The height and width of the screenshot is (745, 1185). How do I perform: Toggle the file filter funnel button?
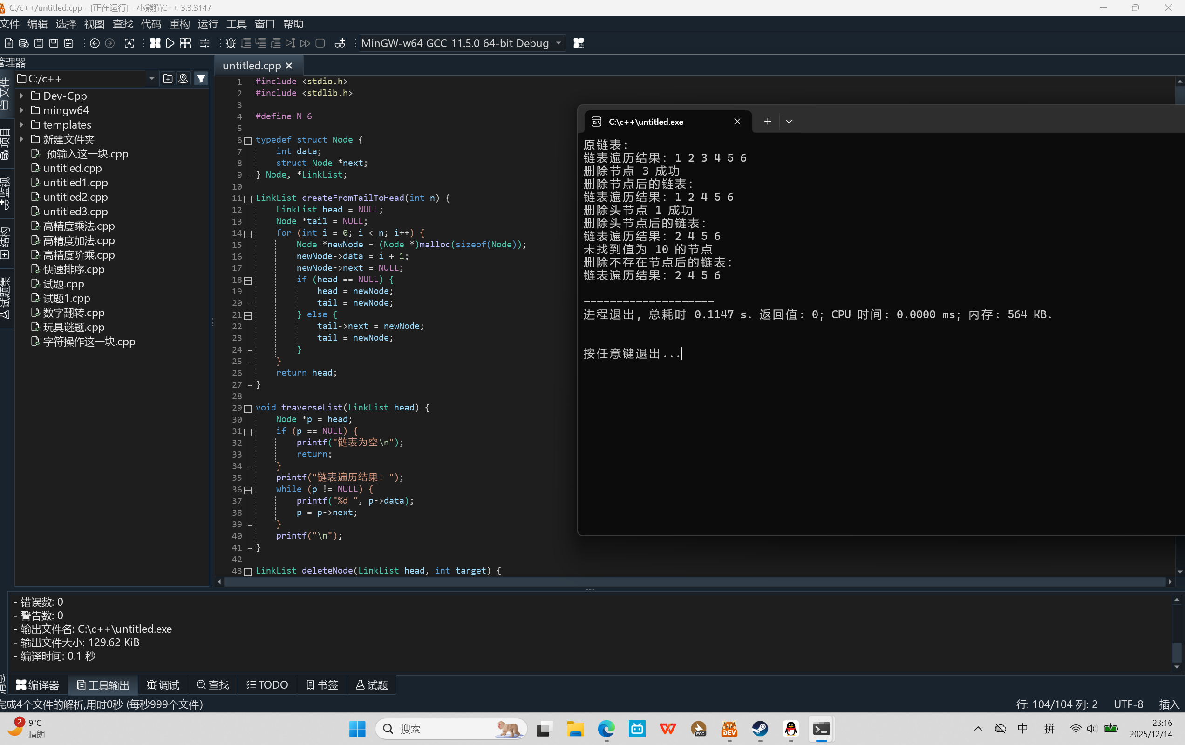coord(201,79)
